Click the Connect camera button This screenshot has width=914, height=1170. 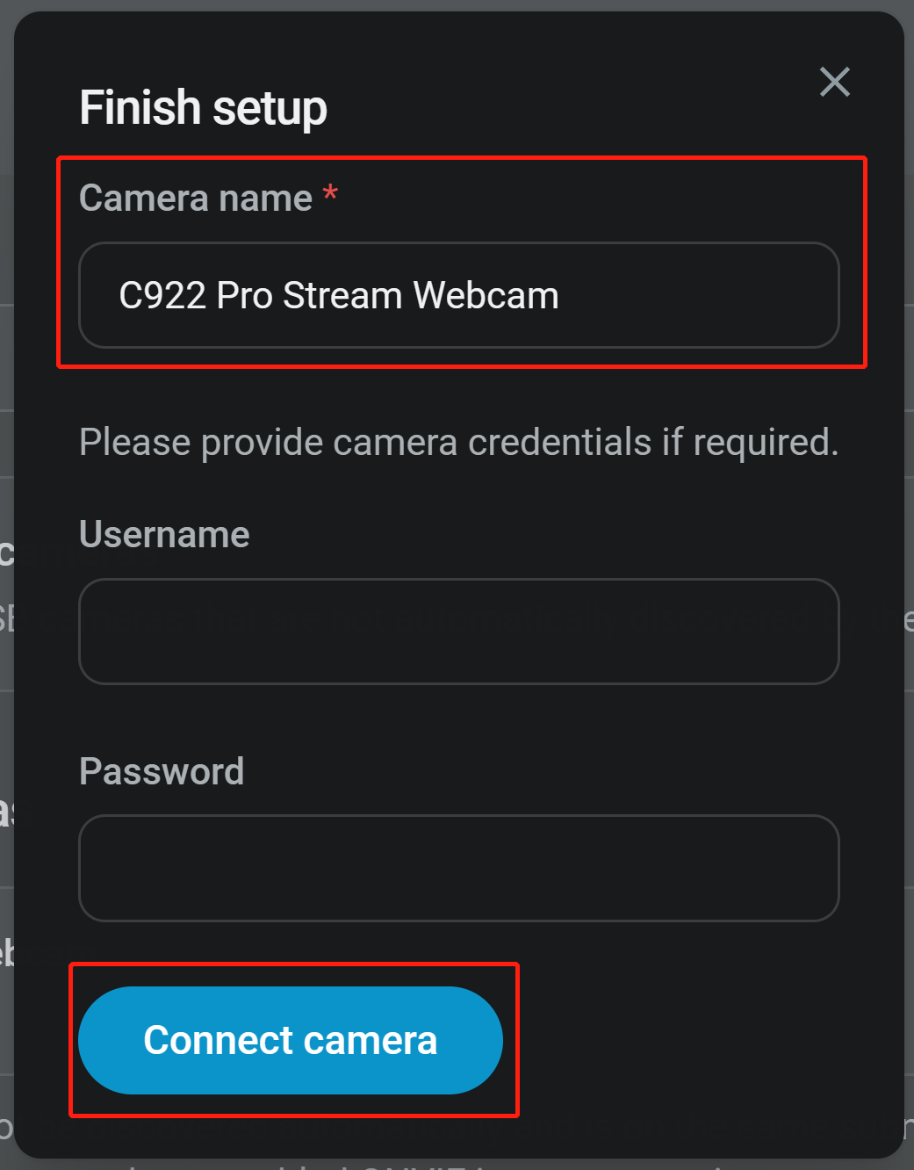[x=291, y=1040]
